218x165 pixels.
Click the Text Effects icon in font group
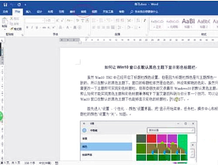(61, 27)
